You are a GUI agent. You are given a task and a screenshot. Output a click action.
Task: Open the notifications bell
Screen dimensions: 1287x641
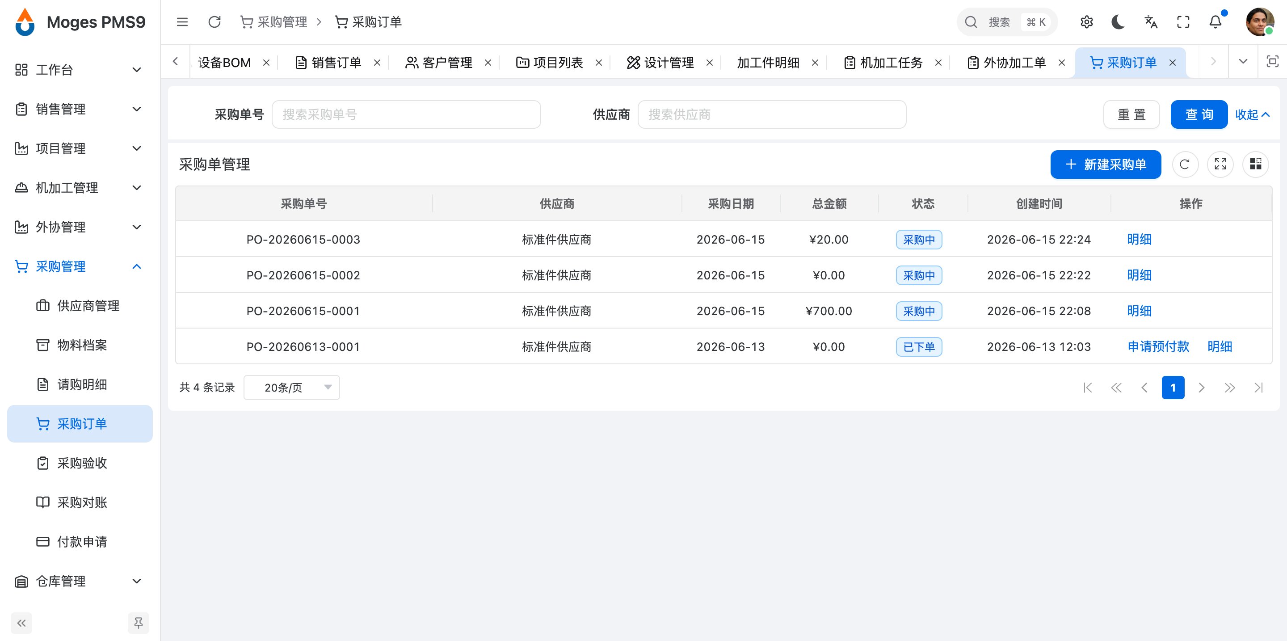[1215, 22]
